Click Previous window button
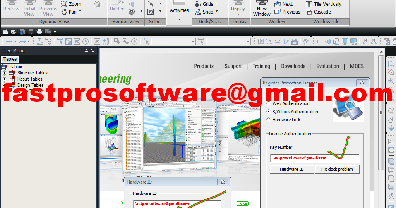This screenshot has height=208, width=396. (x=287, y=12)
